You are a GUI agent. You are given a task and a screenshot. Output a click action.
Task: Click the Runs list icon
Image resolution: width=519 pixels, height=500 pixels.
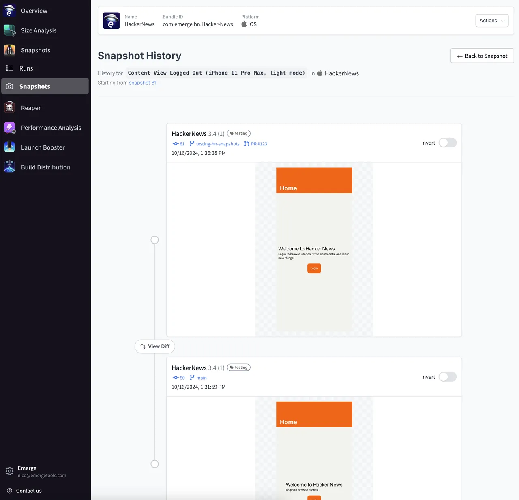point(9,68)
